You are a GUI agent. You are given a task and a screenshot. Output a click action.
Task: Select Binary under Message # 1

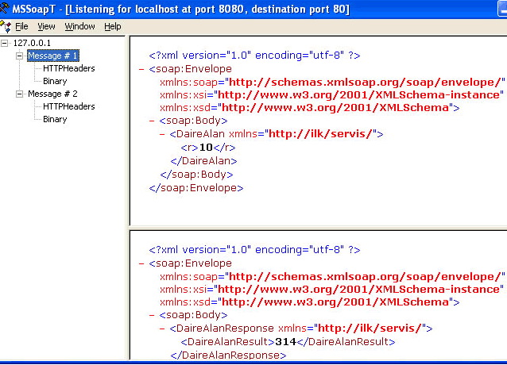[55, 81]
